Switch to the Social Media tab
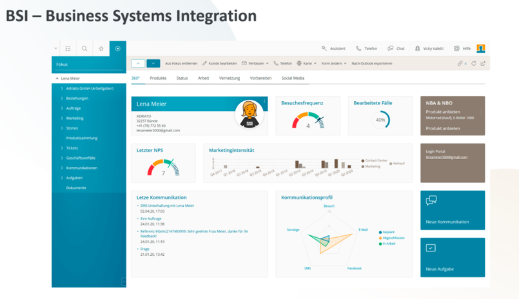This screenshot has height=299, width=519. 293,78
